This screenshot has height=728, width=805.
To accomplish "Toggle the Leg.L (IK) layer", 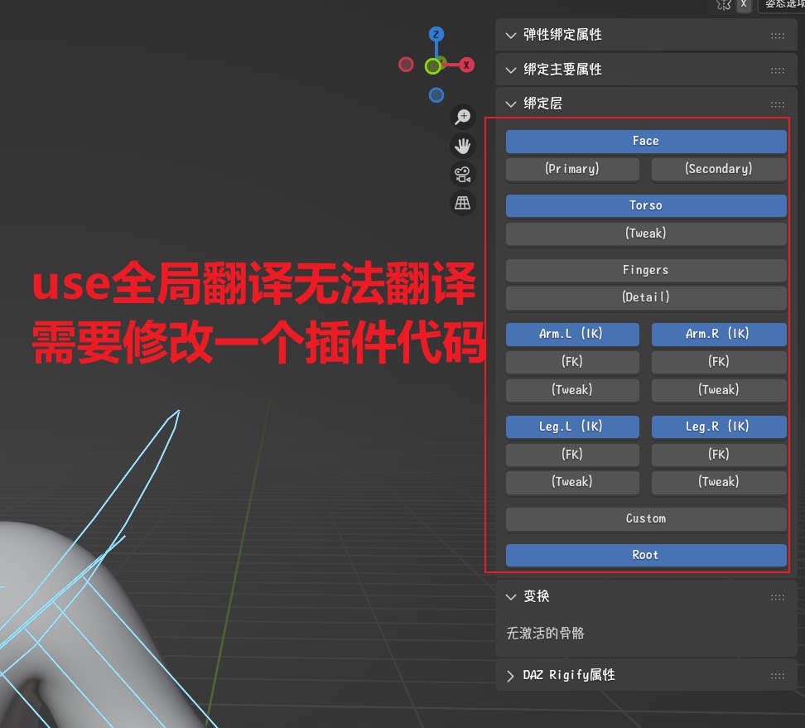I will [572, 427].
